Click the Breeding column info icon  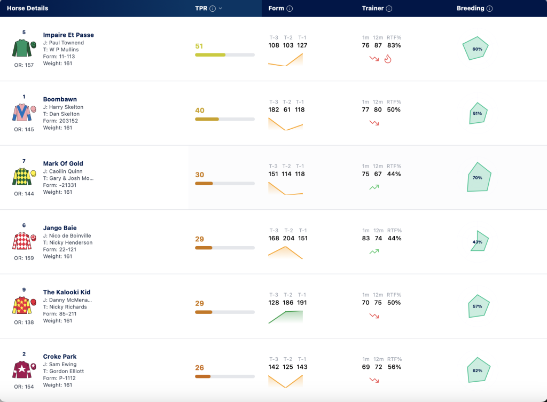(489, 9)
